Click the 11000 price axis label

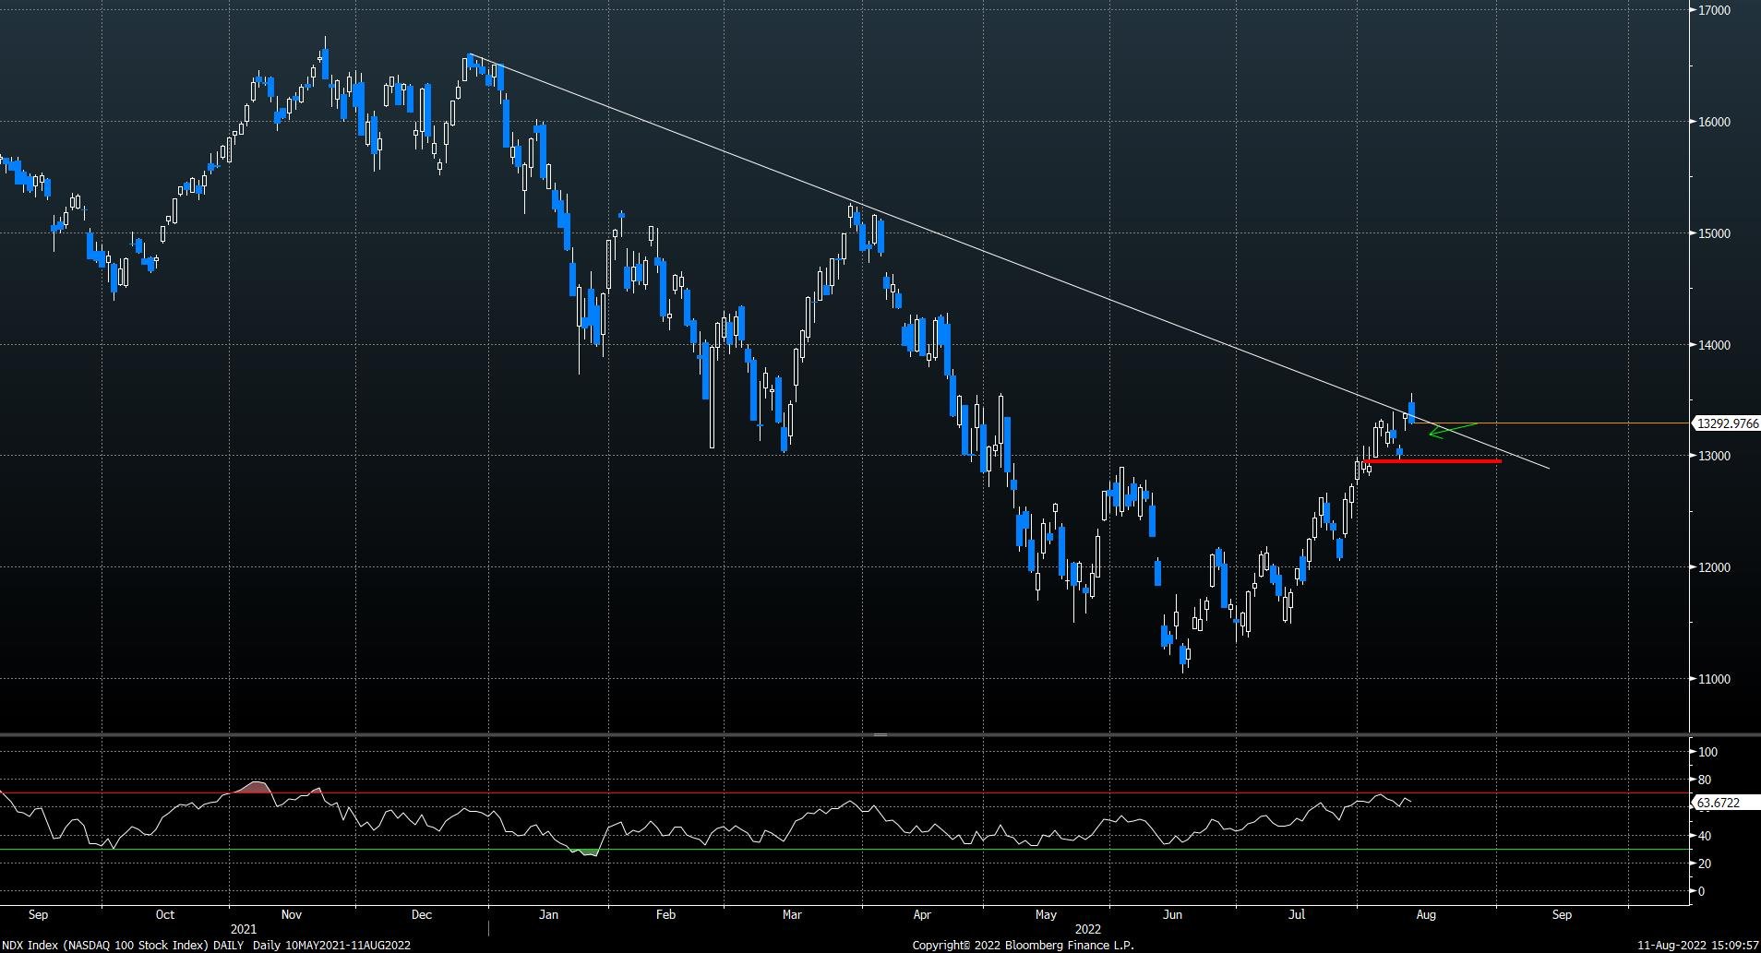click(x=1714, y=679)
